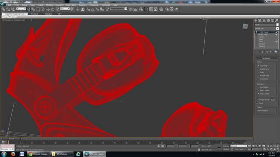The image size is (280, 157).
Task: Open the named selection sets dropdown
Action: coord(119,9)
